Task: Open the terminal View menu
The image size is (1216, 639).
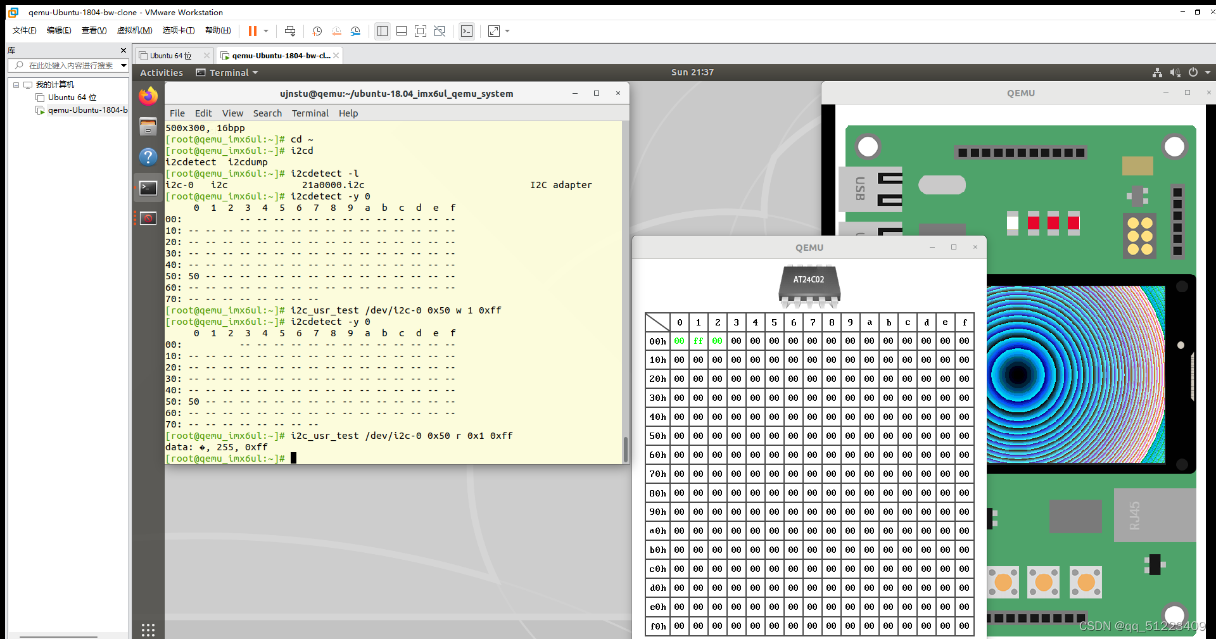Action: pyautogui.click(x=232, y=113)
